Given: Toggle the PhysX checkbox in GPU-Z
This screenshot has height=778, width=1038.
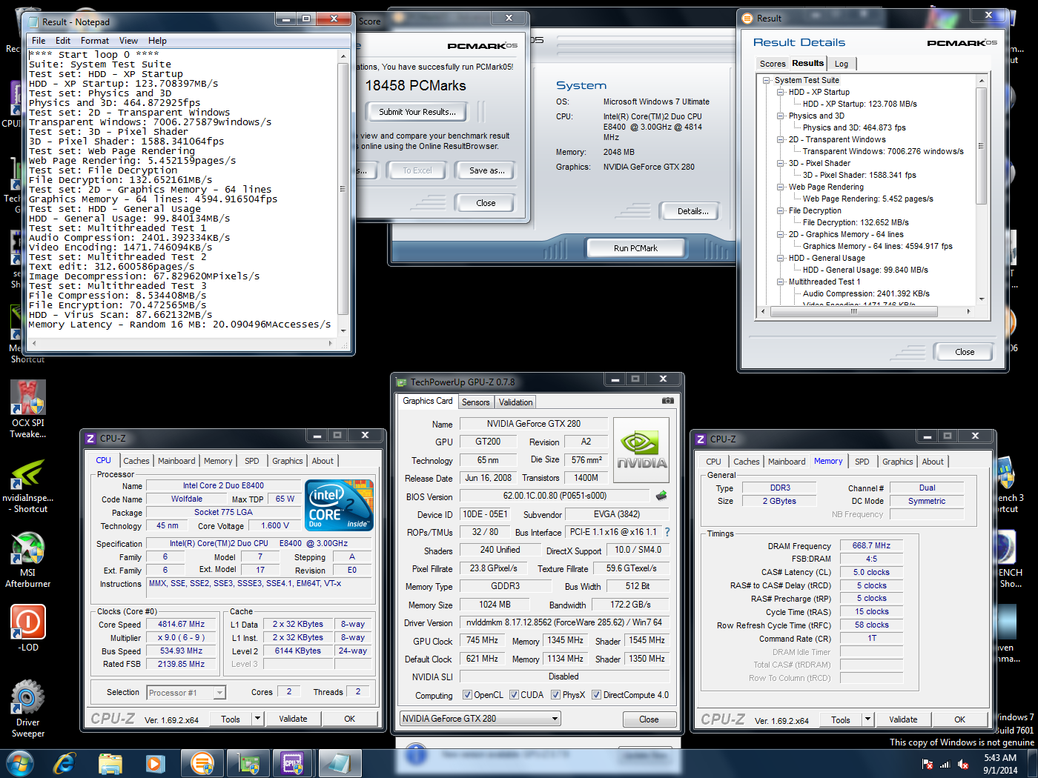Looking at the screenshot, I should click(555, 695).
